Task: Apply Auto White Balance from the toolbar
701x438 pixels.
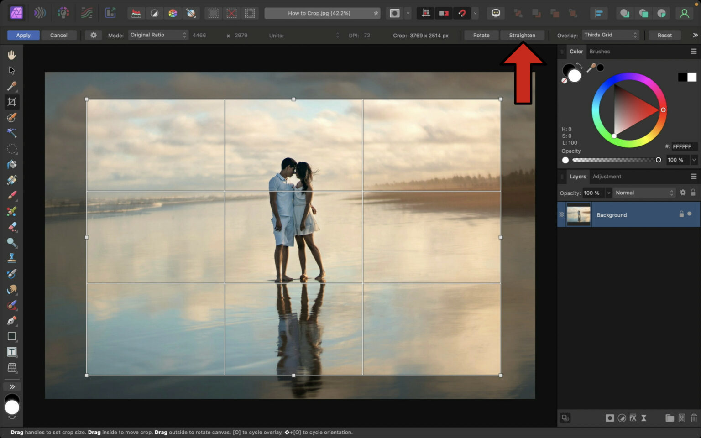Action: pyautogui.click(x=191, y=13)
